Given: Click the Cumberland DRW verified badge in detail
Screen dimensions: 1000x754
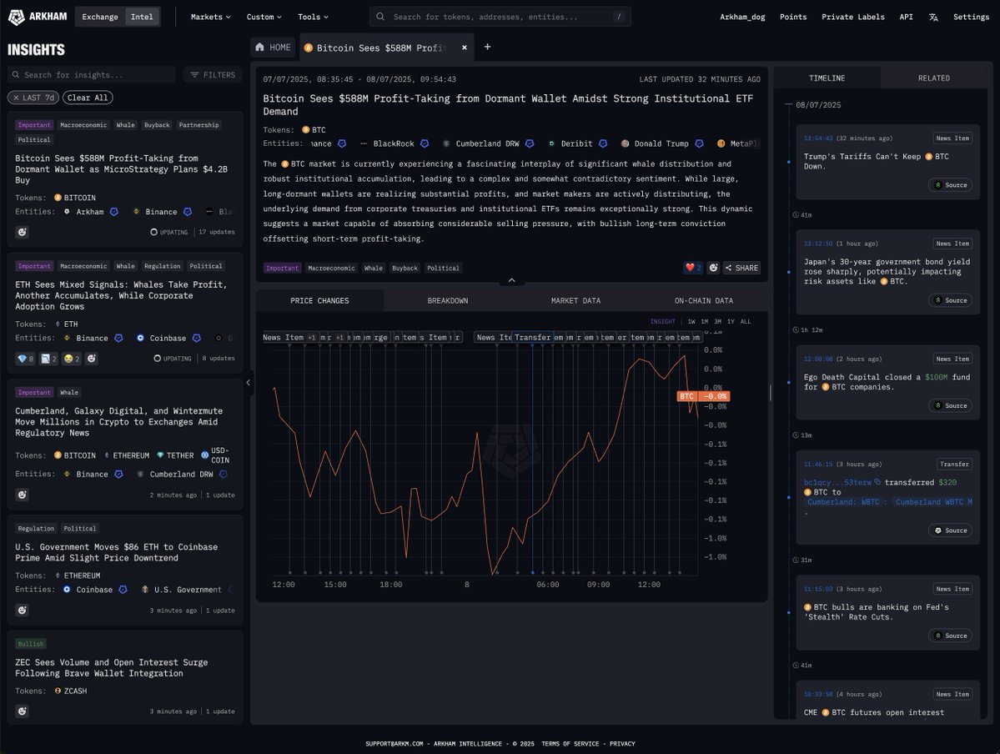Looking at the screenshot, I should (530, 143).
